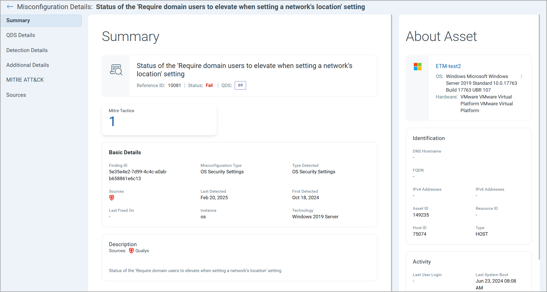Click First Detected date Oct 18, 2024
Image resolution: width=547 pixels, height=292 pixels.
(x=305, y=198)
